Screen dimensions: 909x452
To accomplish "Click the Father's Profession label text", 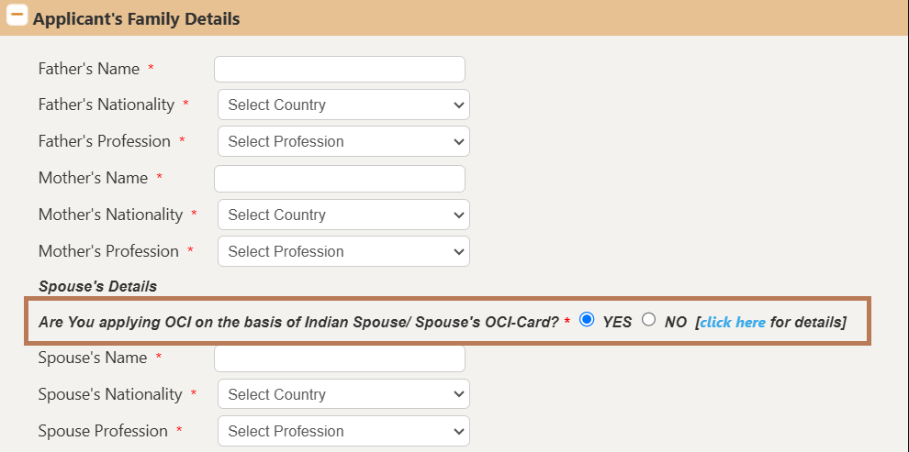I will coord(104,141).
